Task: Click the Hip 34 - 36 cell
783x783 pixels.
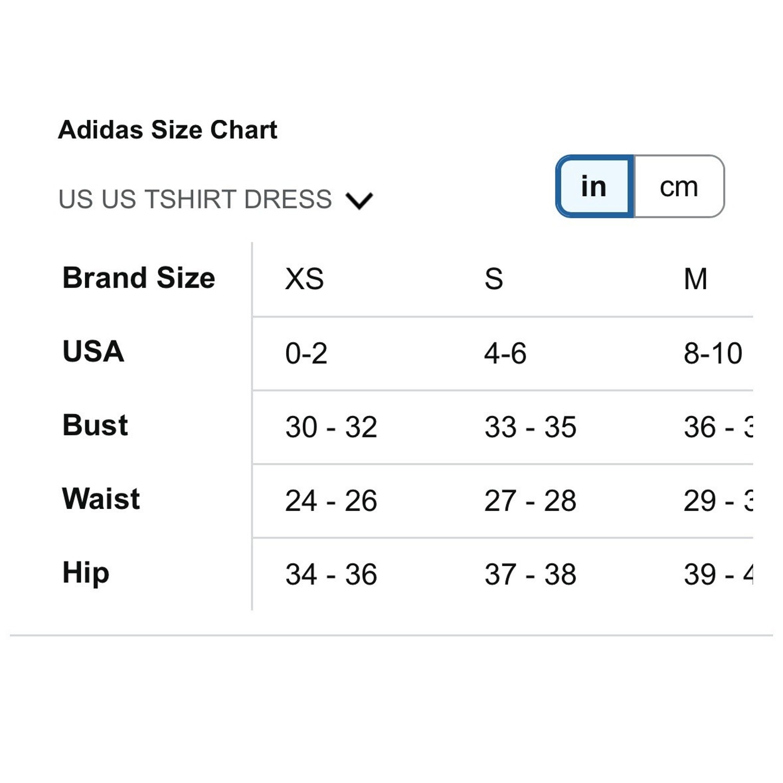Action: click(x=331, y=574)
